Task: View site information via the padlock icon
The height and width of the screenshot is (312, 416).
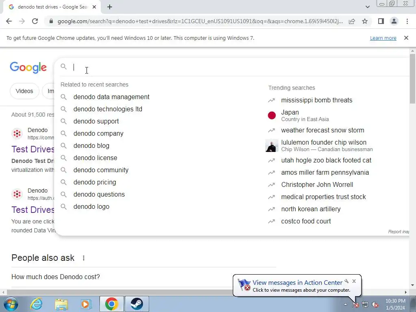Action: 51,21
